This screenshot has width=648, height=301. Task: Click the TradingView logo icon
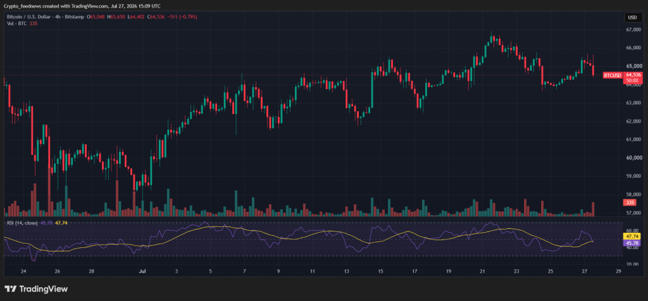click(10, 289)
